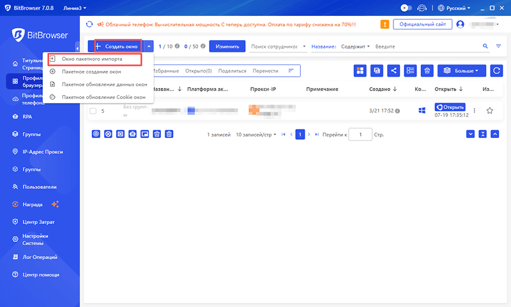The width and height of the screenshot is (511, 307).
Task: Click the share icon in the top toolbar
Action: [x=394, y=71]
